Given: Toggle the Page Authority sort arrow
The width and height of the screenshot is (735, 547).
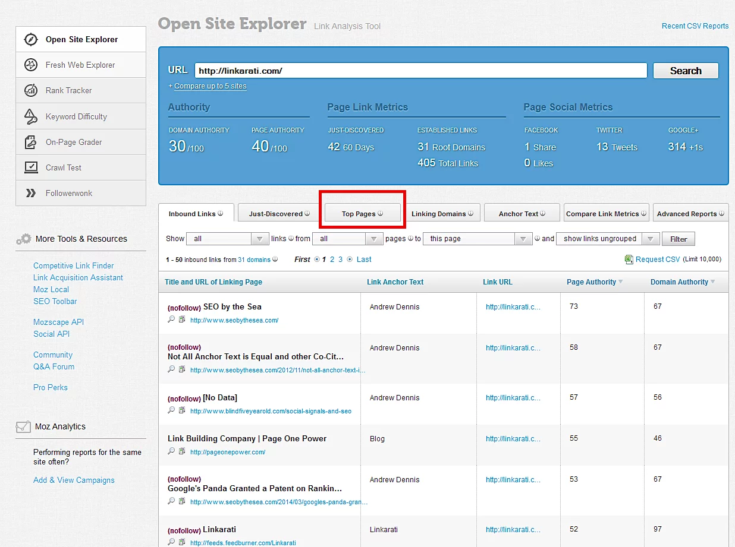Looking at the screenshot, I should [x=622, y=282].
